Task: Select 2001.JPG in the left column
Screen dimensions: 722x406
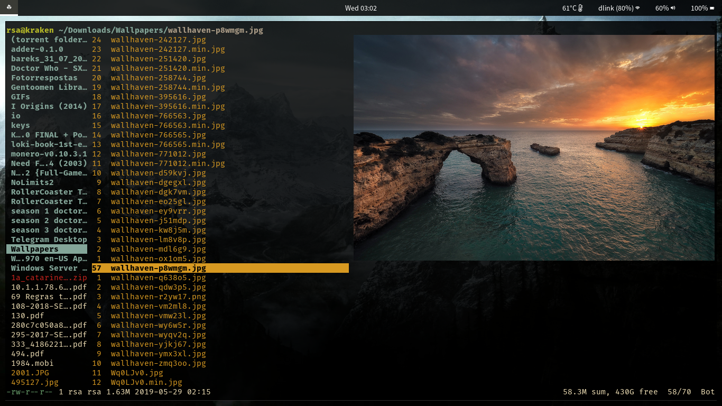Action: [25, 373]
